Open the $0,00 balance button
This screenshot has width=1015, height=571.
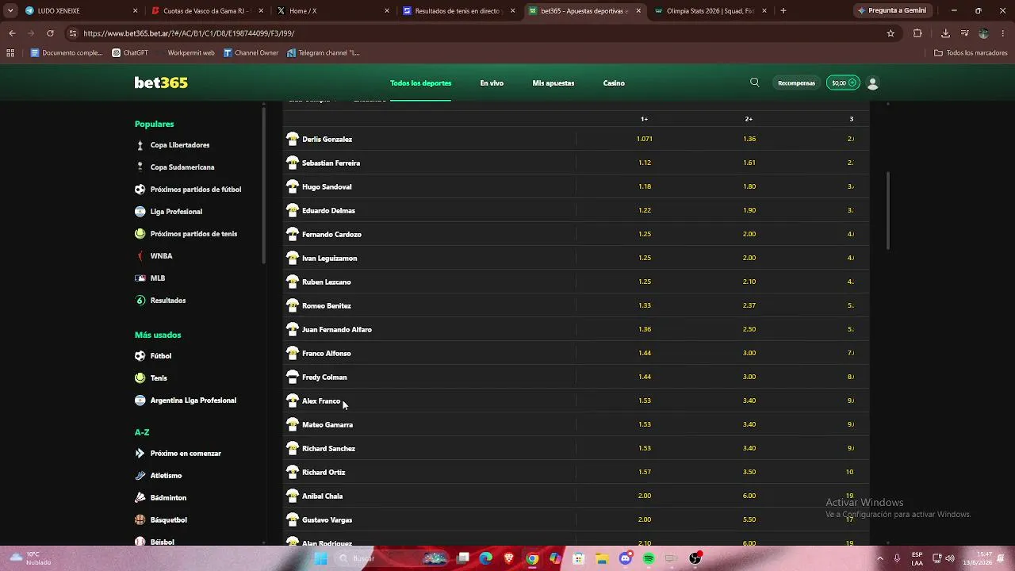[x=843, y=82]
